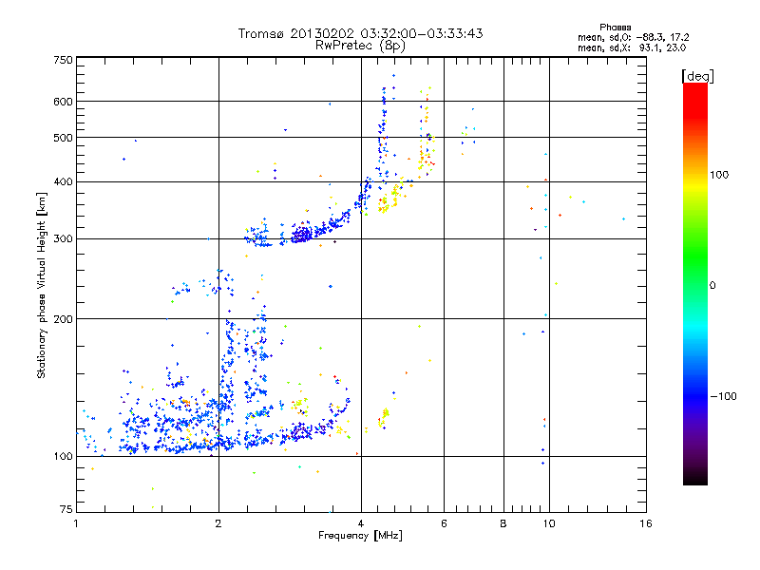Click the 'Stationary phase Virtual Height [km]' axis label

[42, 286]
